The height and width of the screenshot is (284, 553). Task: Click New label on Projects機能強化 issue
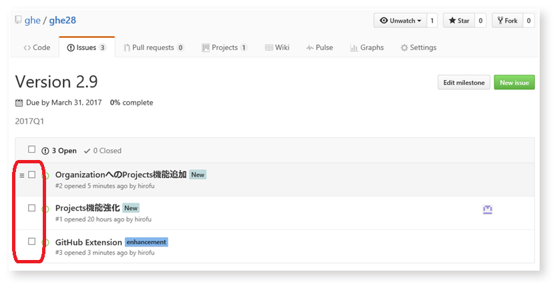[x=131, y=208]
